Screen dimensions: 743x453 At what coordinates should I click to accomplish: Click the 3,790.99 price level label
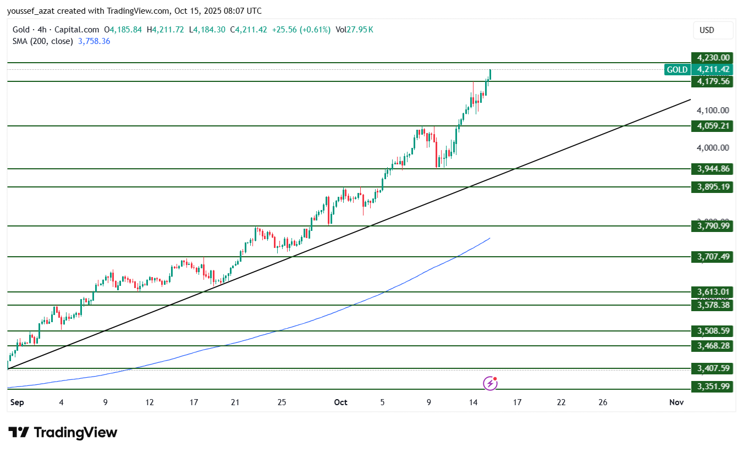[713, 226]
